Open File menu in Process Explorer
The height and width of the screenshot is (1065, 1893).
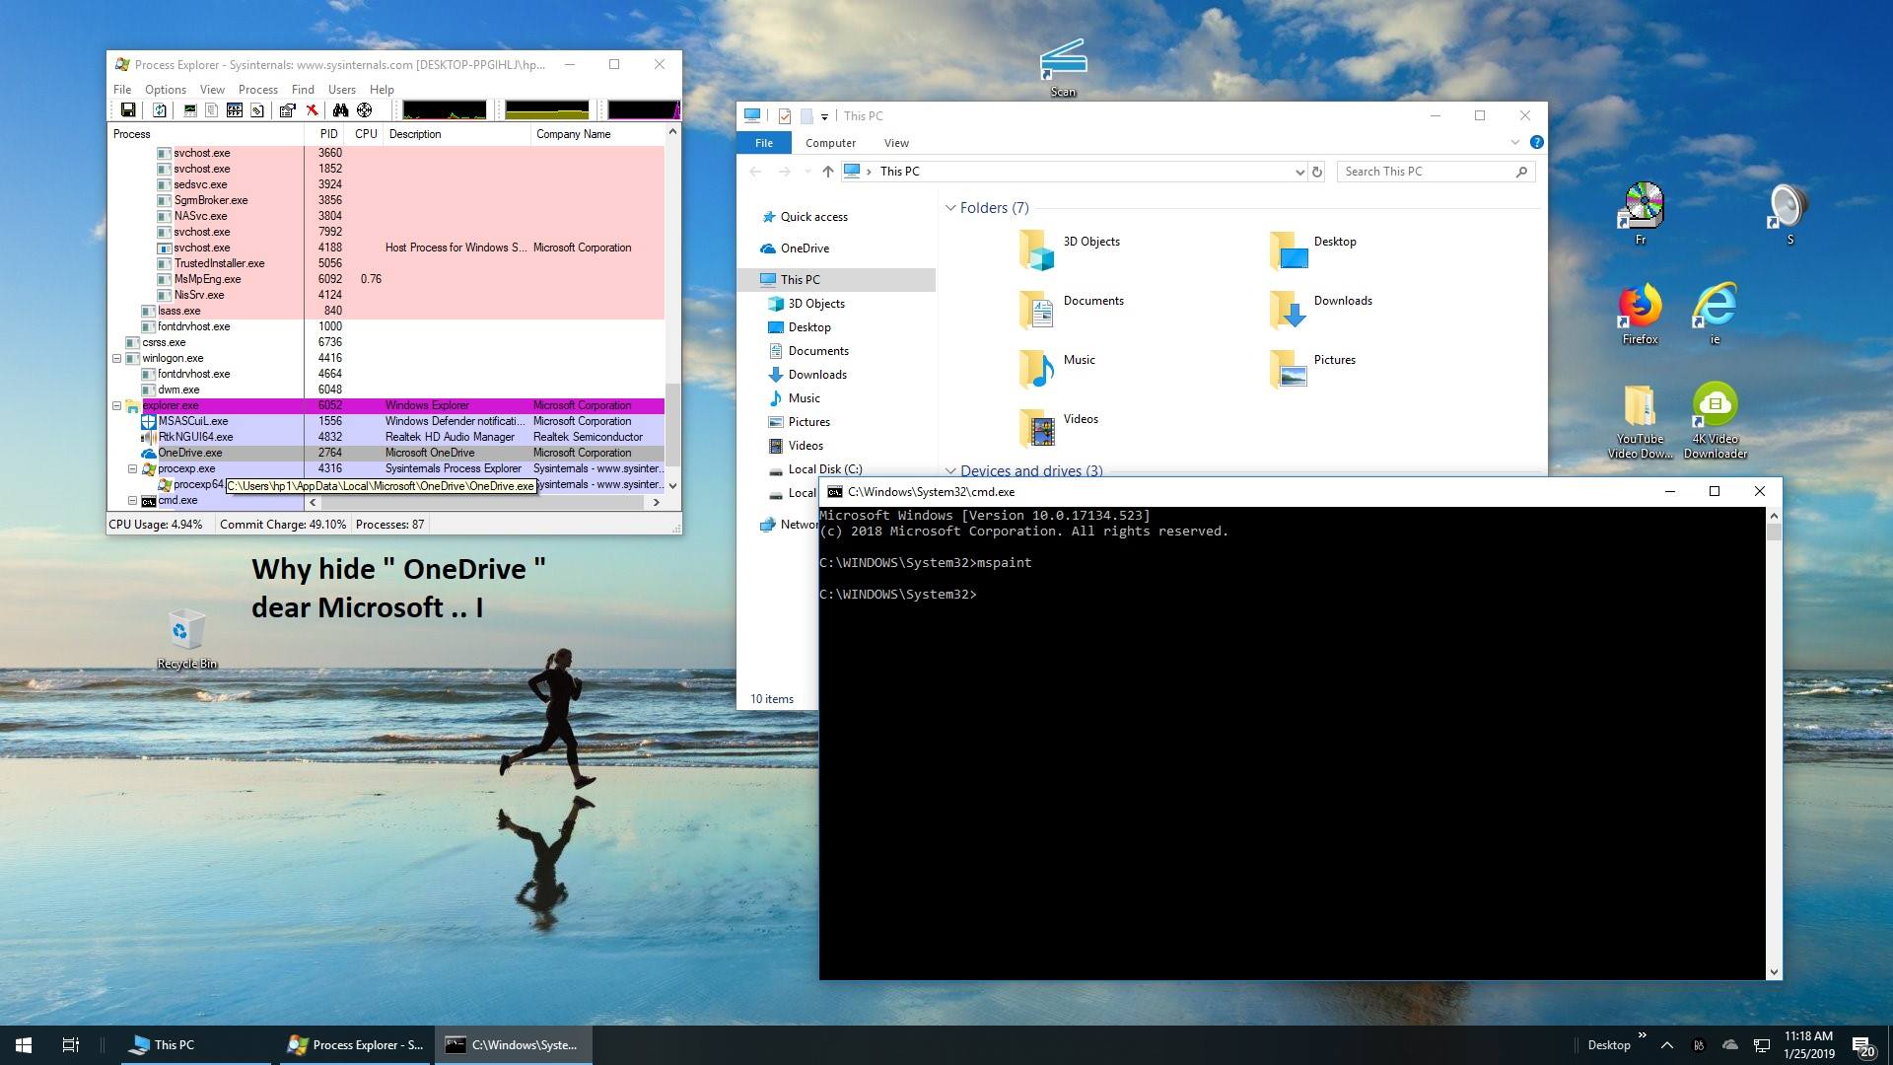point(122,90)
